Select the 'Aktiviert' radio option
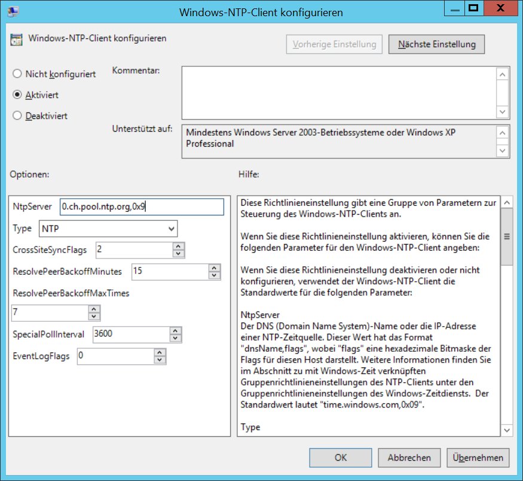The width and height of the screenshot is (523, 481). [17, 95]
